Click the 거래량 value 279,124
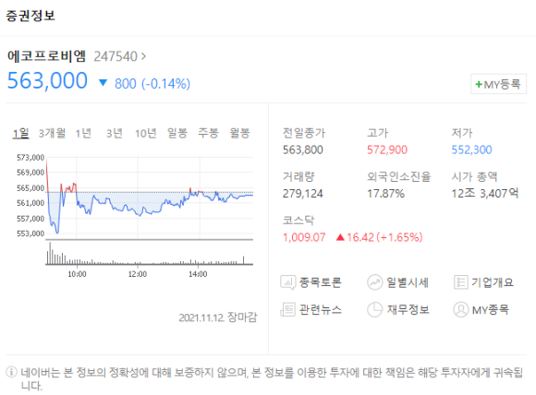 303,194
